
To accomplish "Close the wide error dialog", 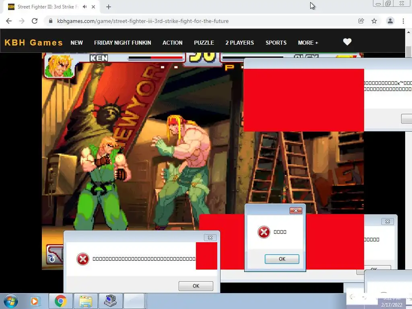I will 210,237.
